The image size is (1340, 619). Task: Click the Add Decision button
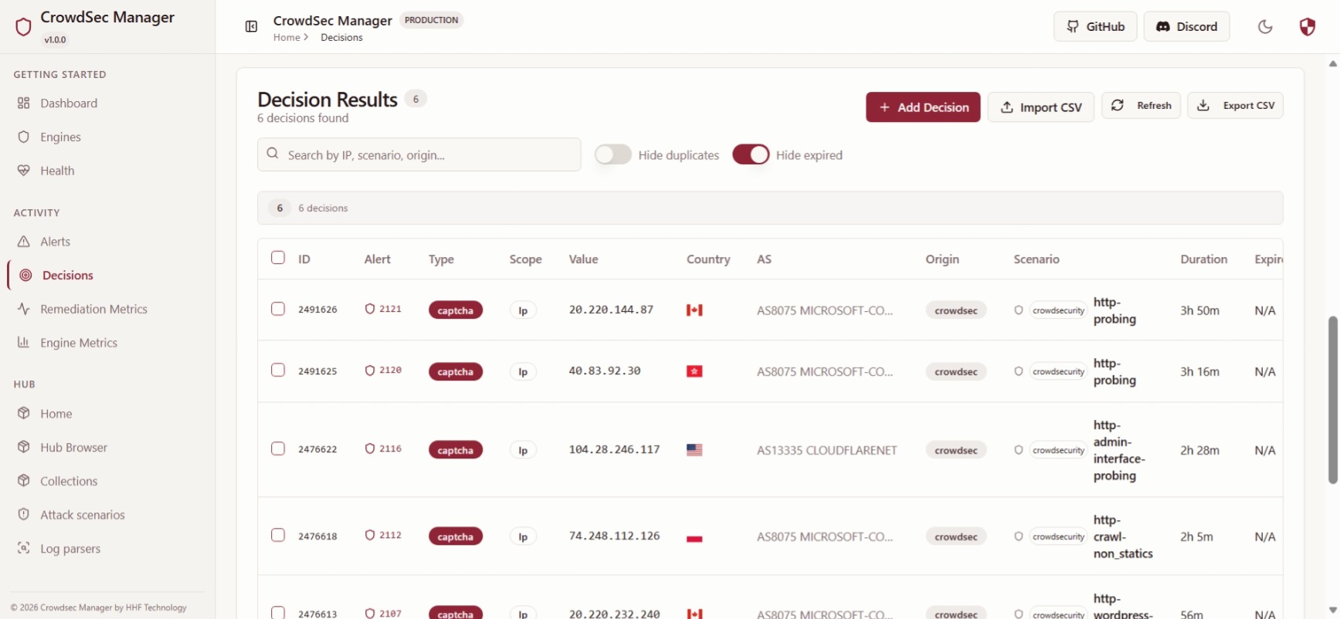click(923, 107)
